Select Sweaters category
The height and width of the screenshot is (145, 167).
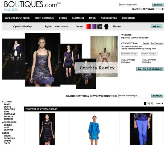(x=9, y=109)
